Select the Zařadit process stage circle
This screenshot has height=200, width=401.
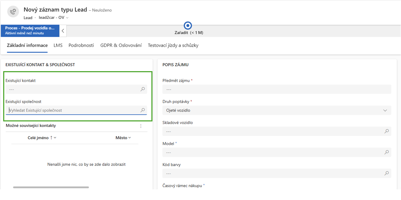pos(188,26)
